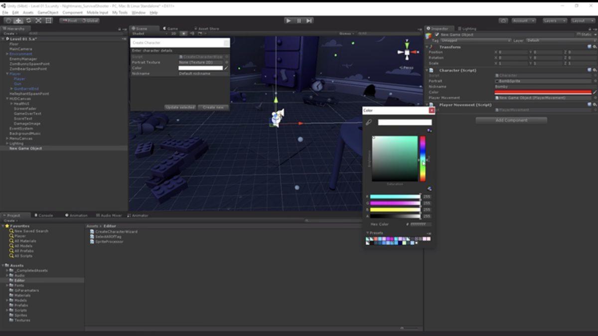Viewport: 598px width, 336px height.
Task: Toggle 2D view mode in Scene
Action: (174, 33)
